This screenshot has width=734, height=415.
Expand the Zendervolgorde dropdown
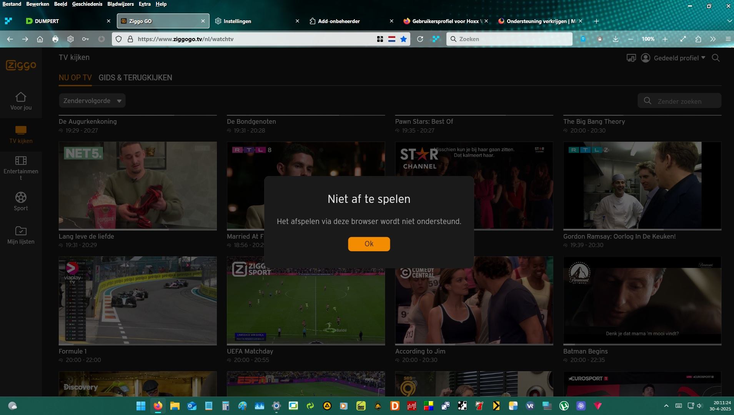tap(92, 101)
